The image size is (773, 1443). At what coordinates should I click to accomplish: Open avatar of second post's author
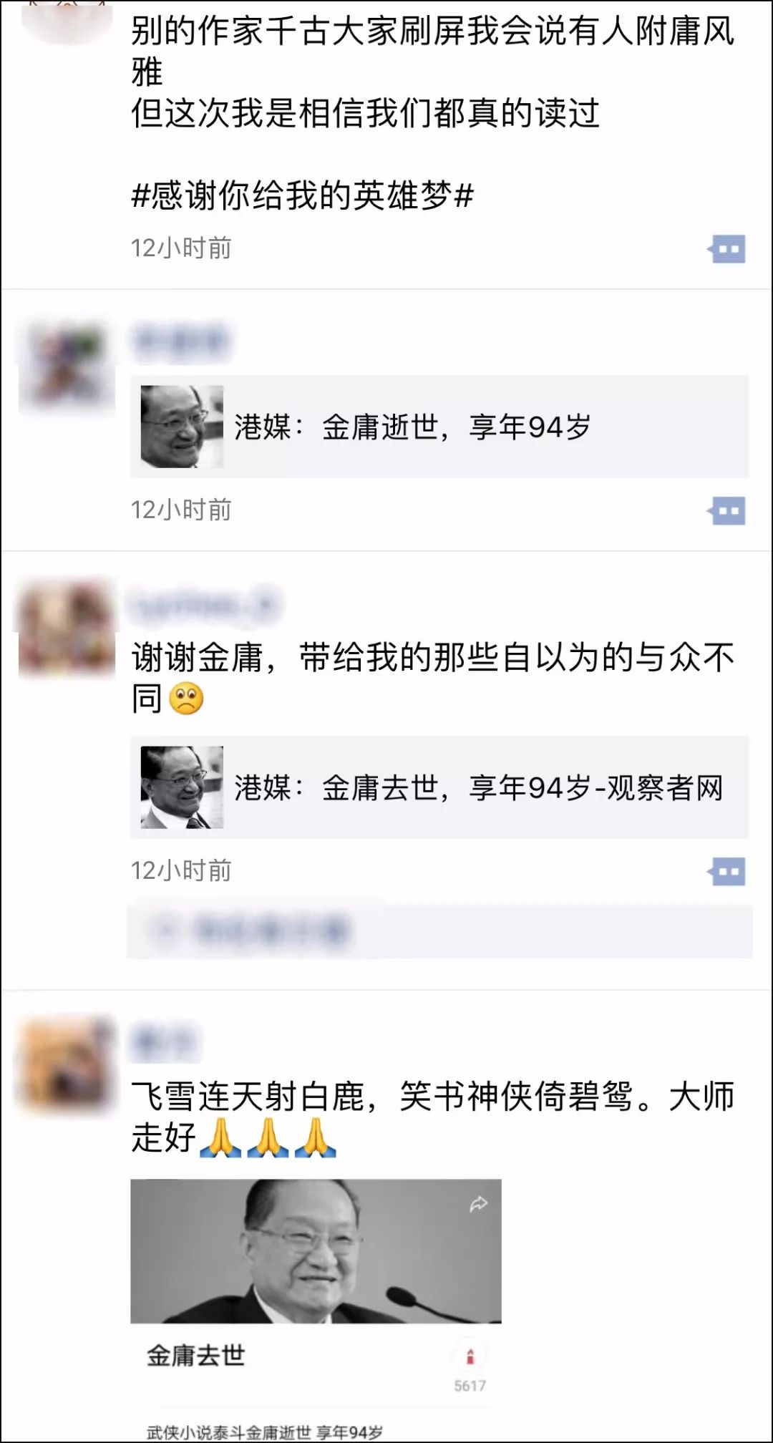(67, 366)
